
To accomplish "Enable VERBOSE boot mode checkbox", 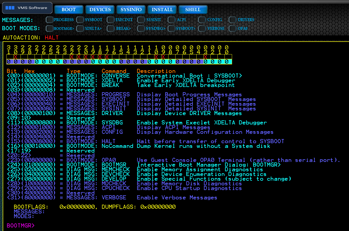I will point(202,28).
